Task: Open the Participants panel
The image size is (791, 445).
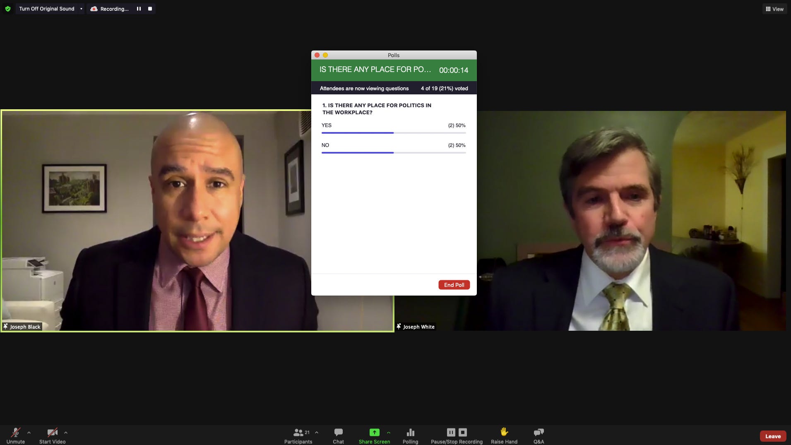Action: (x=298, y=436)
